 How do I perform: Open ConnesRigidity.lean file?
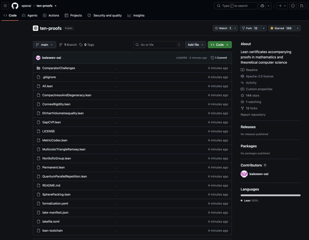pos(56,104)
